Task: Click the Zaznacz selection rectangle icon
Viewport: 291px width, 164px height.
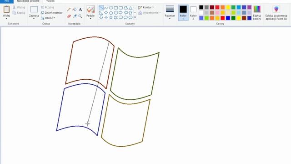Action: pyautogui.click(x=34, y=9)
